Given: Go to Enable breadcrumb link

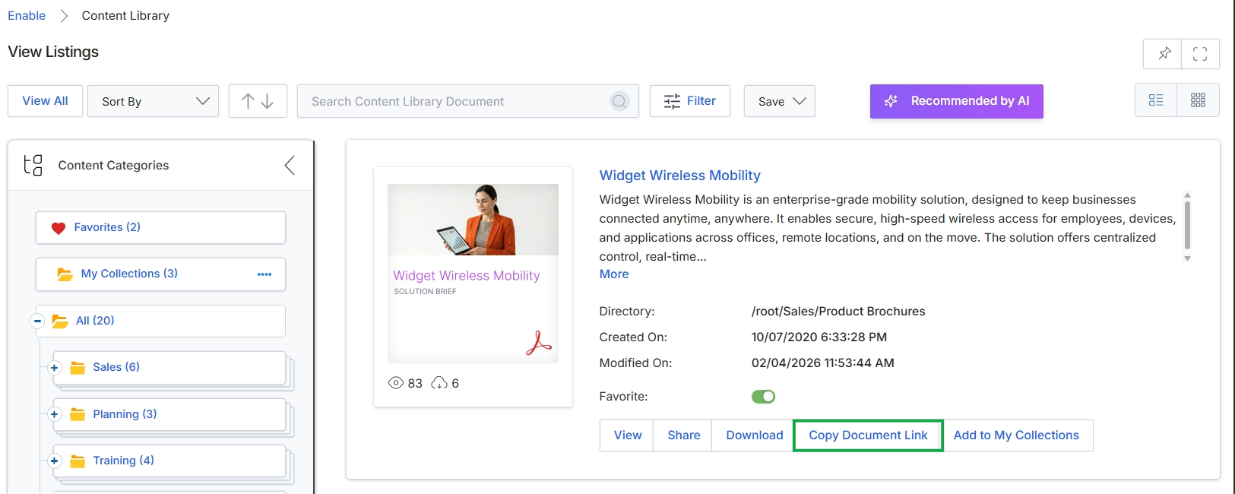Looking at the screenshot, I should click(27, 15).
